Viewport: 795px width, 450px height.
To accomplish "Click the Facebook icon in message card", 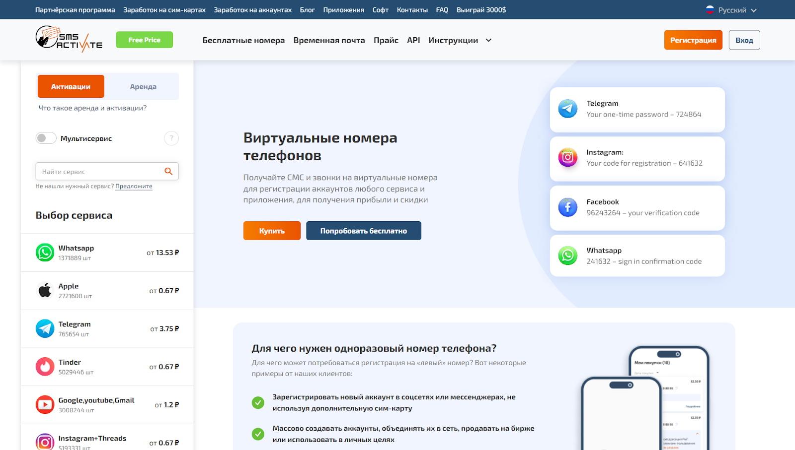I will 567,207.
